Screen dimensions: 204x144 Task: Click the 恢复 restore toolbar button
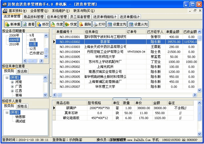71,24
